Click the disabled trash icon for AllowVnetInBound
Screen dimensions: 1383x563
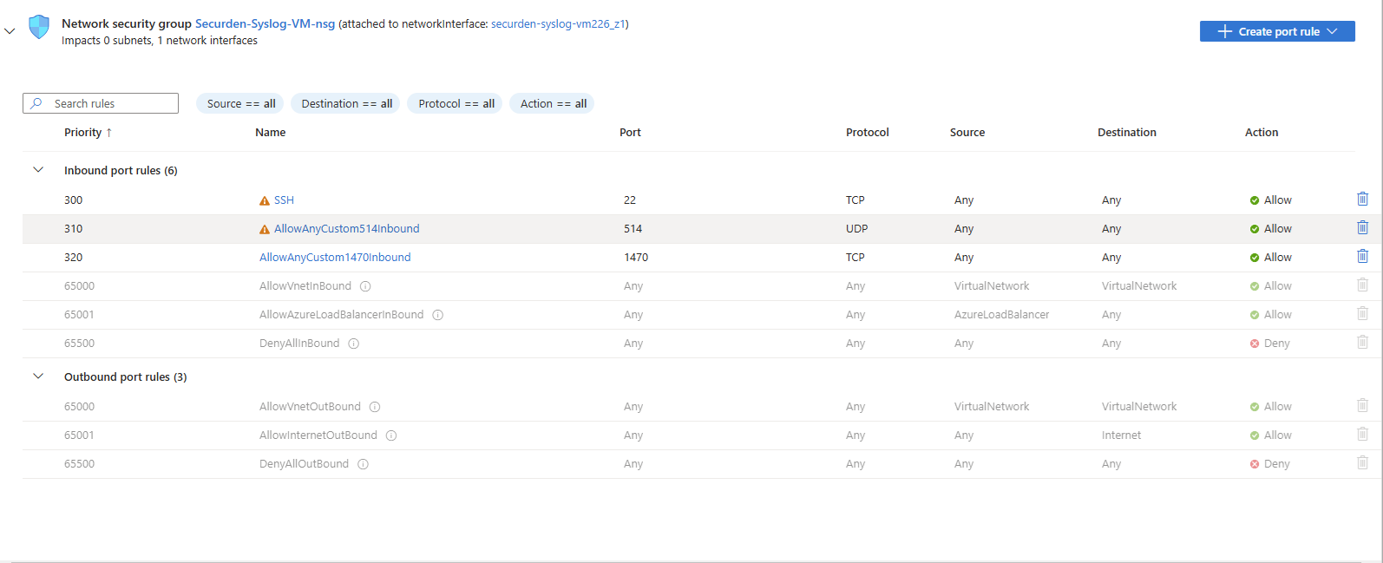tap(1362, 285)
